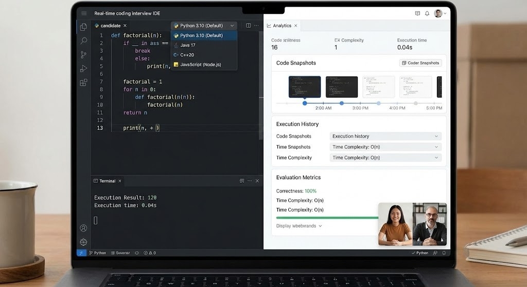Expand Display options under Evaluation Metrics

pos(299,226)
